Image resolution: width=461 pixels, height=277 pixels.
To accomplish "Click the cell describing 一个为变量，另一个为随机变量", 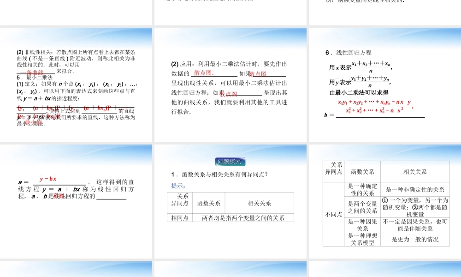I will (x=415, y=207).
